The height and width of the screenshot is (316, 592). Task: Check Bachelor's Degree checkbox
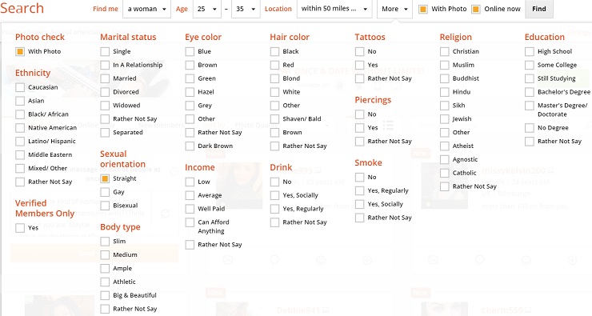[530, 92]
